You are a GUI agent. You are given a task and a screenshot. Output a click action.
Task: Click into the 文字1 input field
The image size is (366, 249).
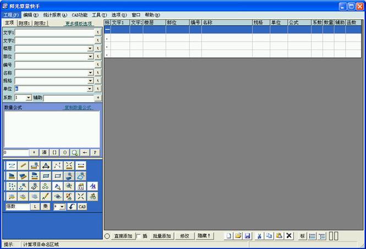(54, 32)
